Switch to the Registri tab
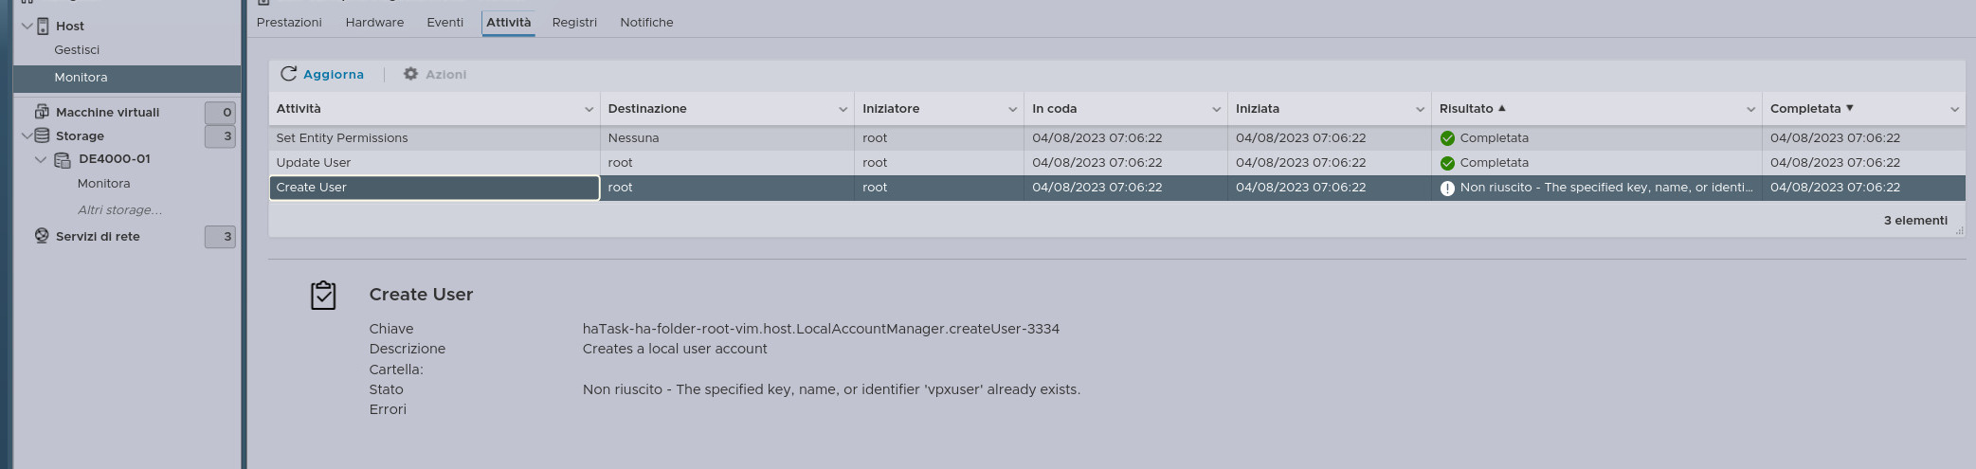This screenshot has width=1976, height=469. click(574, 22)
